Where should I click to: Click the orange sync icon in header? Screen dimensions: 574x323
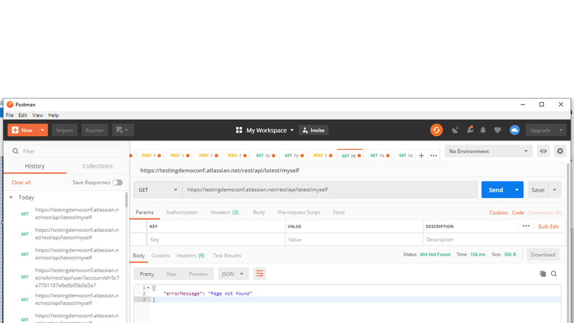436,130
